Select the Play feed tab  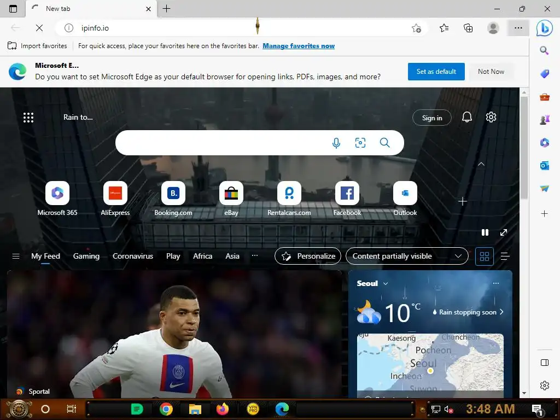(173, 256)
